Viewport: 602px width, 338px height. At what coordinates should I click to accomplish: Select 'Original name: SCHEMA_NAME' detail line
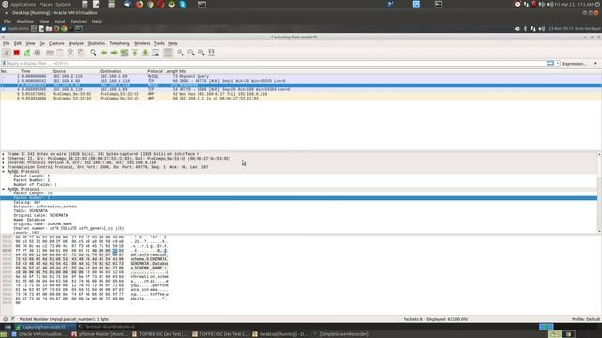(42, 224)
